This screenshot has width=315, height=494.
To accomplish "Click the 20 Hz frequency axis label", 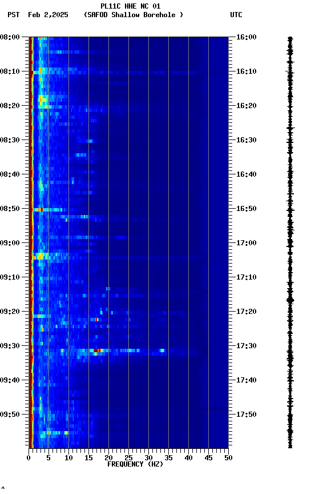I will point(108,458).
